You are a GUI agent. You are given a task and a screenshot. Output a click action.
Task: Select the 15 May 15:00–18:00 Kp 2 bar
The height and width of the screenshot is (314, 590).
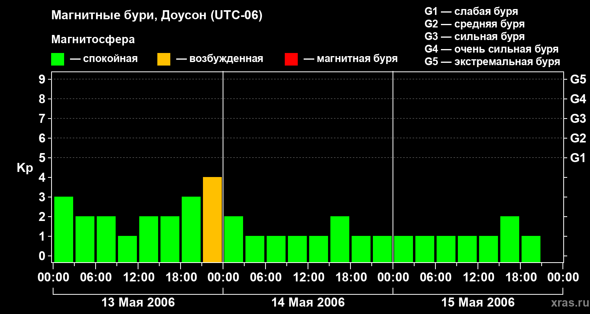click(x=510, y=239)
